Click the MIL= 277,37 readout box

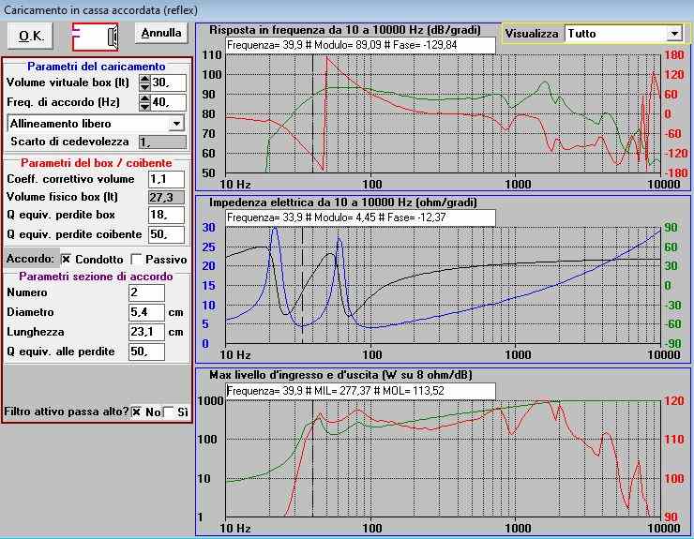tap(360, 391)
